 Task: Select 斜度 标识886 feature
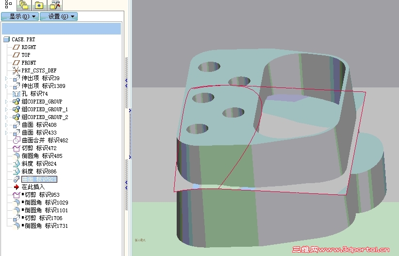click(39, 171)
